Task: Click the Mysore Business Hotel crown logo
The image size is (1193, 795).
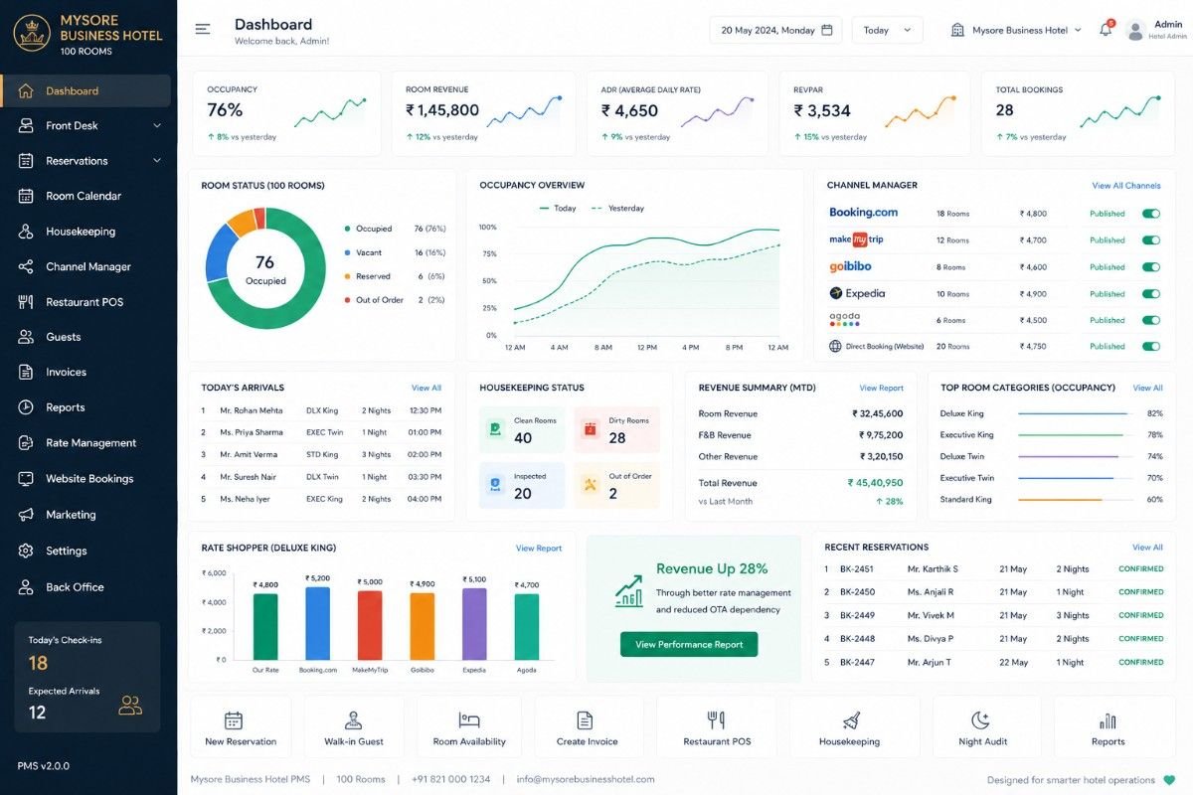Action: [31, 32]
